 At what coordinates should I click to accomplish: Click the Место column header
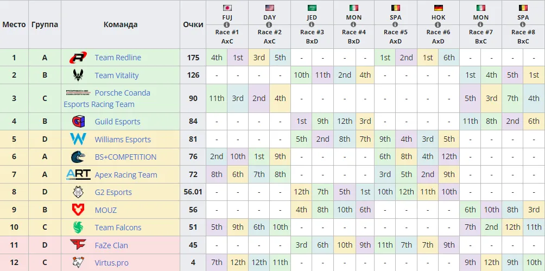point(14,24)
